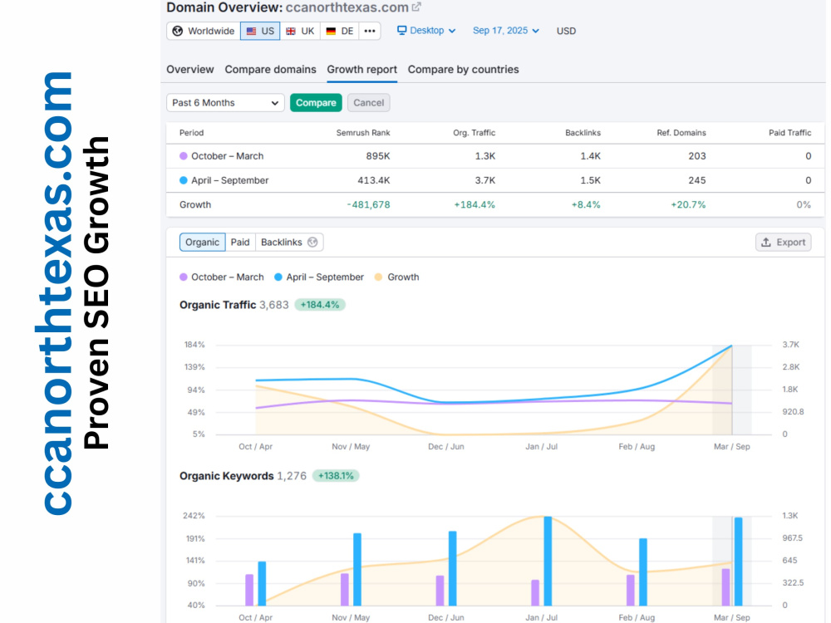Screen dimensions: 831x623
Task: Click the UK flag icon
Action: point(290,31)
